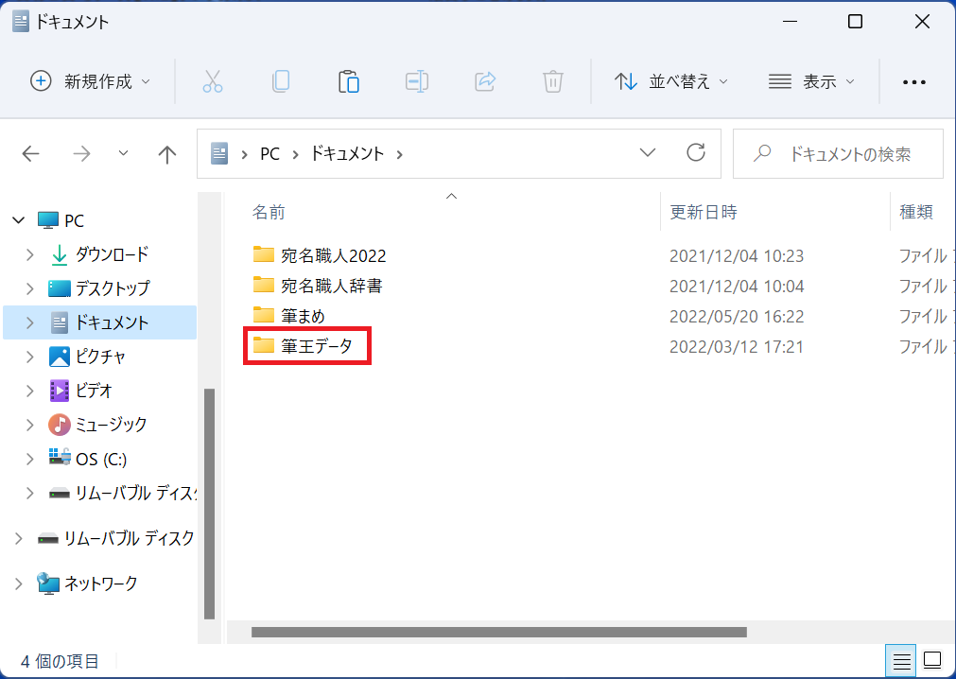Viewport: 956px width, 679px height.
Task: Select the 宛名職人2022 folder name
Action: pyautogui.click(x=334, y=255)
